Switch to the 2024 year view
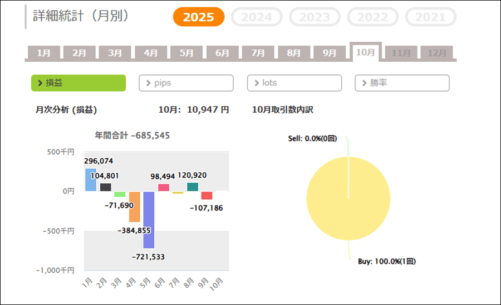Screen dimensions: 501x305 [257, 17]
